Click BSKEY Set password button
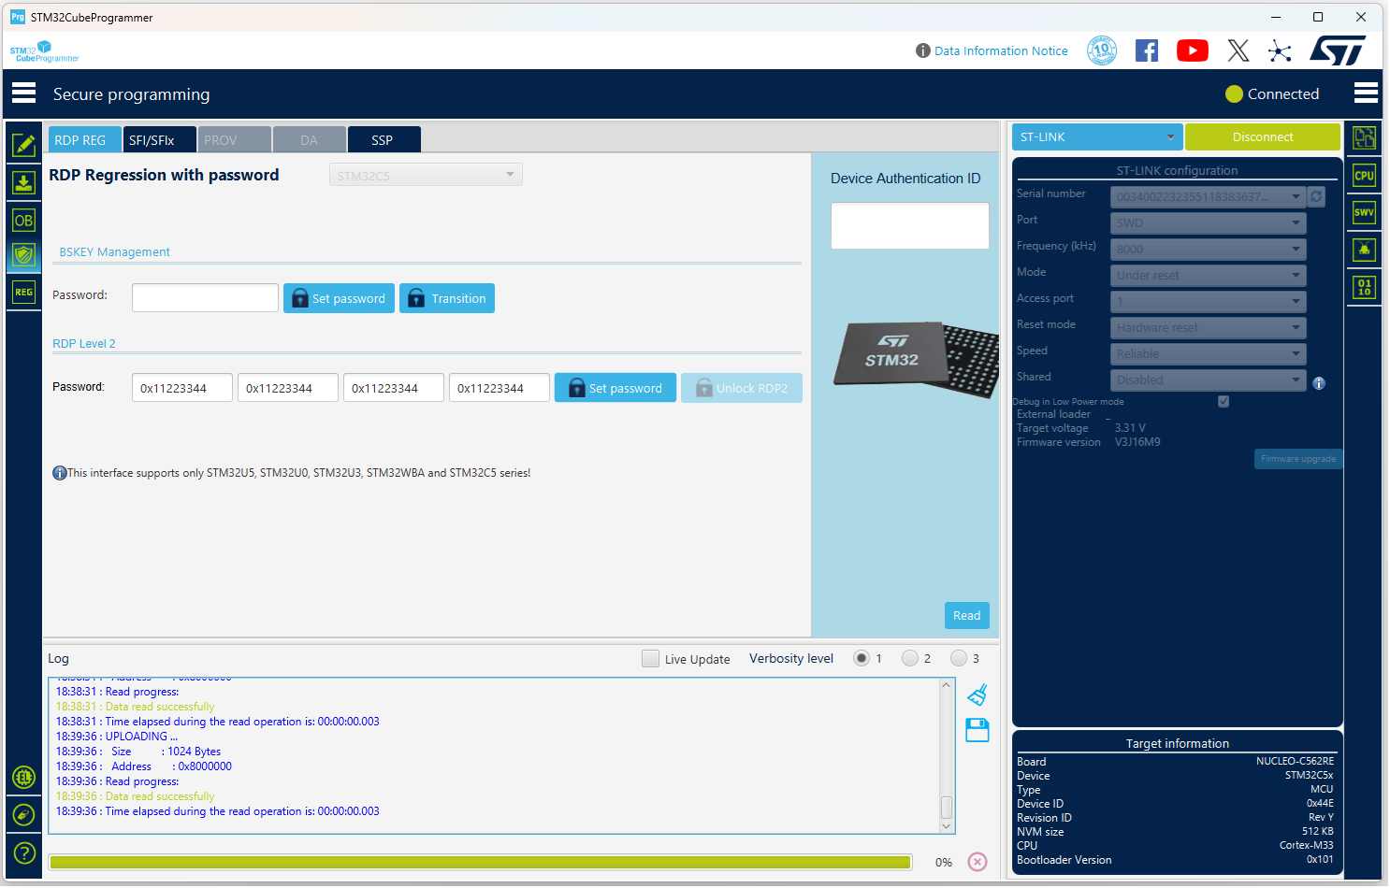This screenshot has width=1390, height=888. [x=339, y=298]
